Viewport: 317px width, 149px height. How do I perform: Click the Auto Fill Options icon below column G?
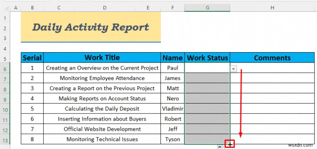tap(220, 147)
